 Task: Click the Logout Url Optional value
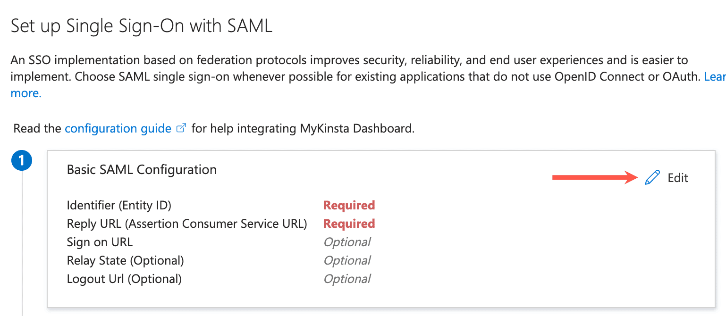347,278
